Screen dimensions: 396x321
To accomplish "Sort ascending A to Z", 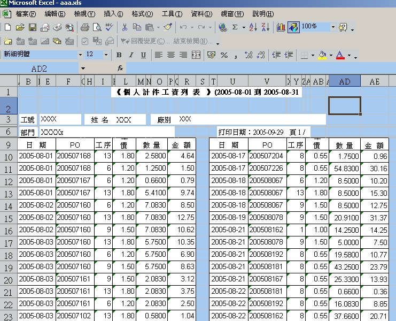I will pyautogui.click(x=253, y=27).
